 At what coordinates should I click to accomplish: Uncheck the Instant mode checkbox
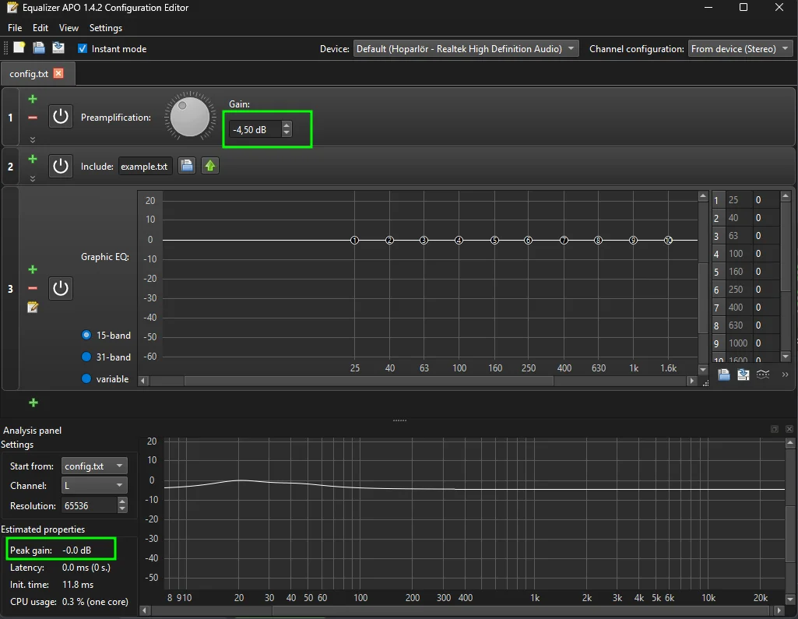83,48
